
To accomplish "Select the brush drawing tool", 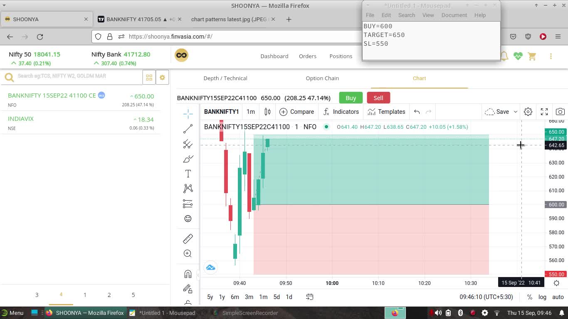I will point(188,159).
